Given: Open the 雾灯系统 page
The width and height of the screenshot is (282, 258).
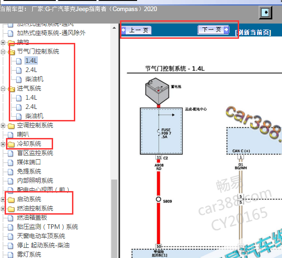Looking at the screenshot, I should [x=29, y=254].
